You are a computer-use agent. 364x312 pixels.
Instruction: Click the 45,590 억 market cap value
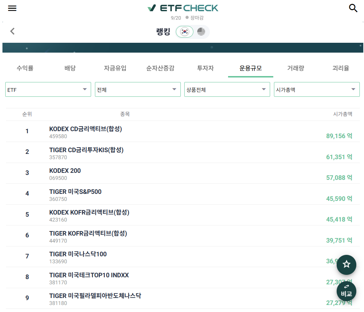tap(339, 199)
